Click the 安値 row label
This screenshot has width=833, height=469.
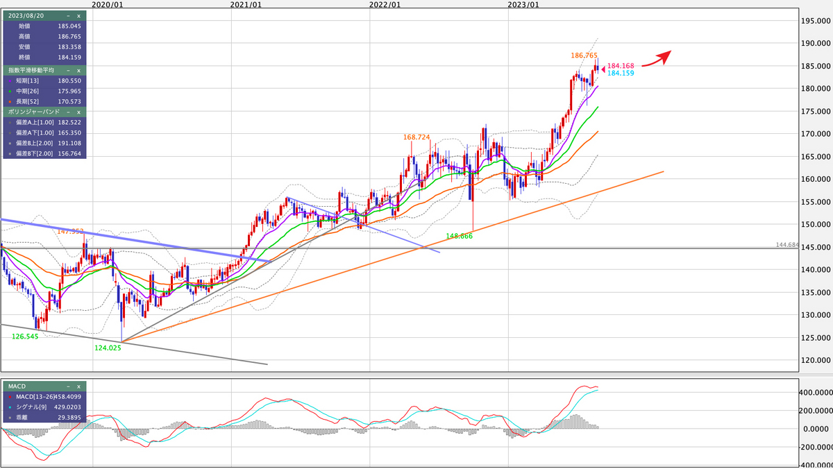pyautogui.click(x=24, y=46)
